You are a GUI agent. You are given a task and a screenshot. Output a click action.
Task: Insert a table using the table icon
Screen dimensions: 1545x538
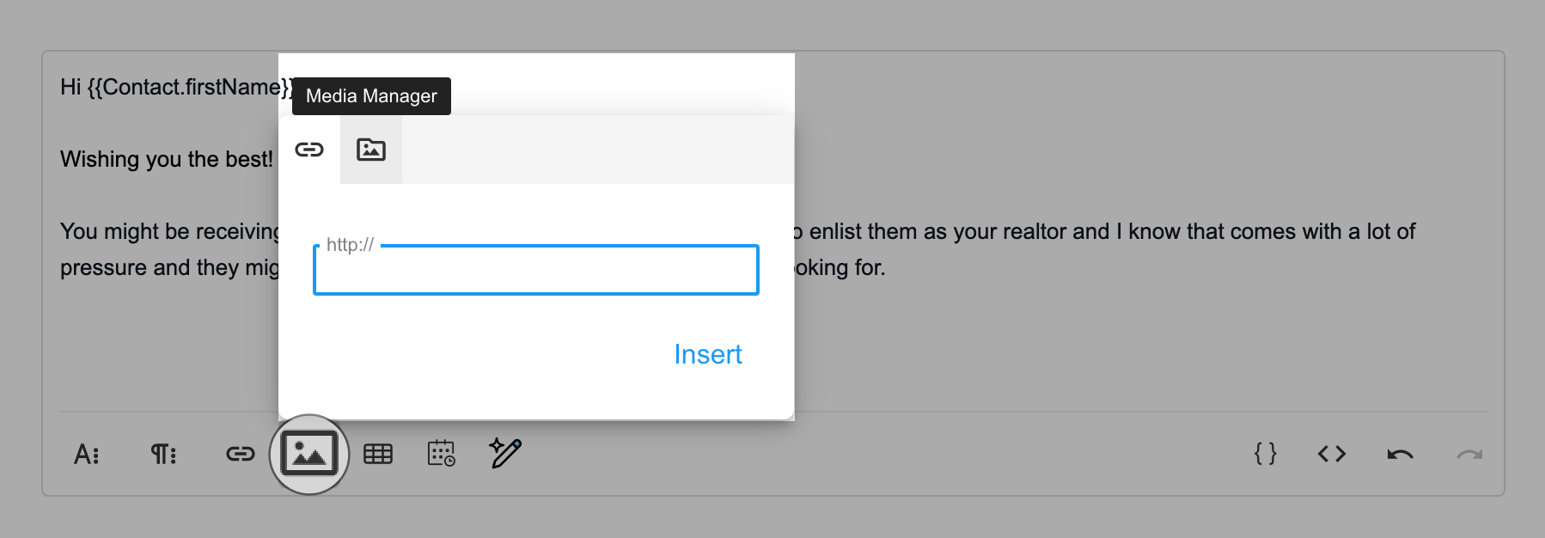378,454
